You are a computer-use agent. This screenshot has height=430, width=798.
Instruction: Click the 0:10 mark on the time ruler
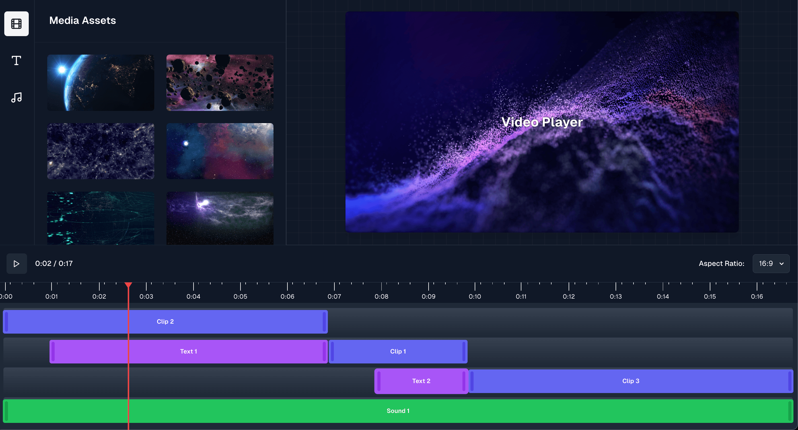point(475,296)
